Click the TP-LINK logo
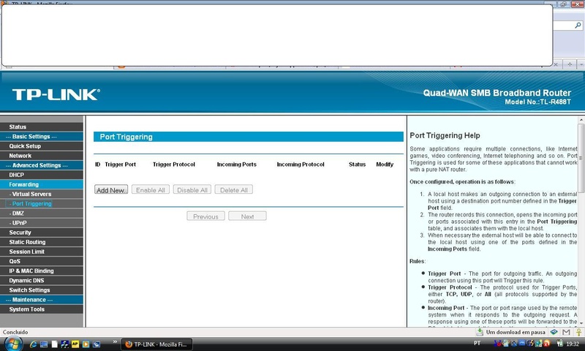 [x=56, y=95]
